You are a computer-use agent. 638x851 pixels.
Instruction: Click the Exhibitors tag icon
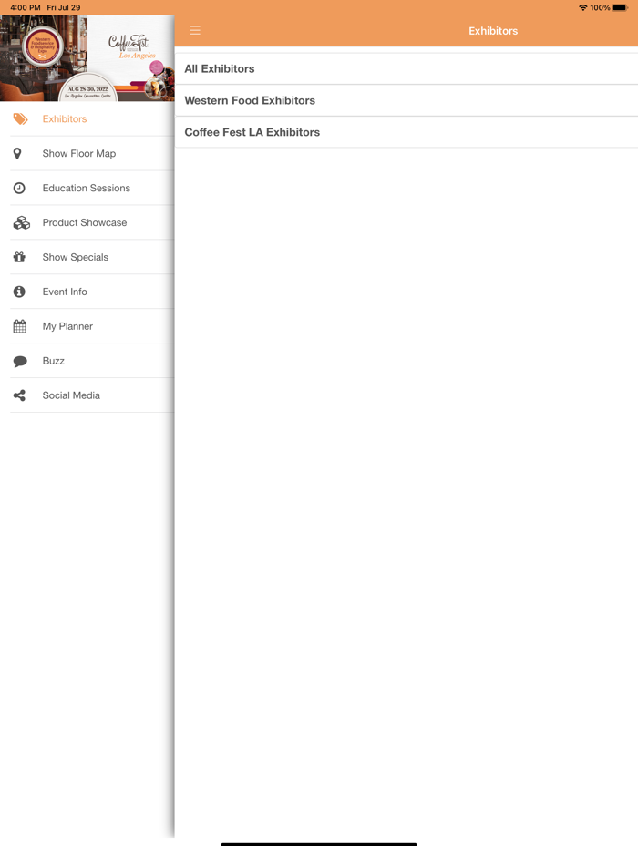(x=20, y=118)
